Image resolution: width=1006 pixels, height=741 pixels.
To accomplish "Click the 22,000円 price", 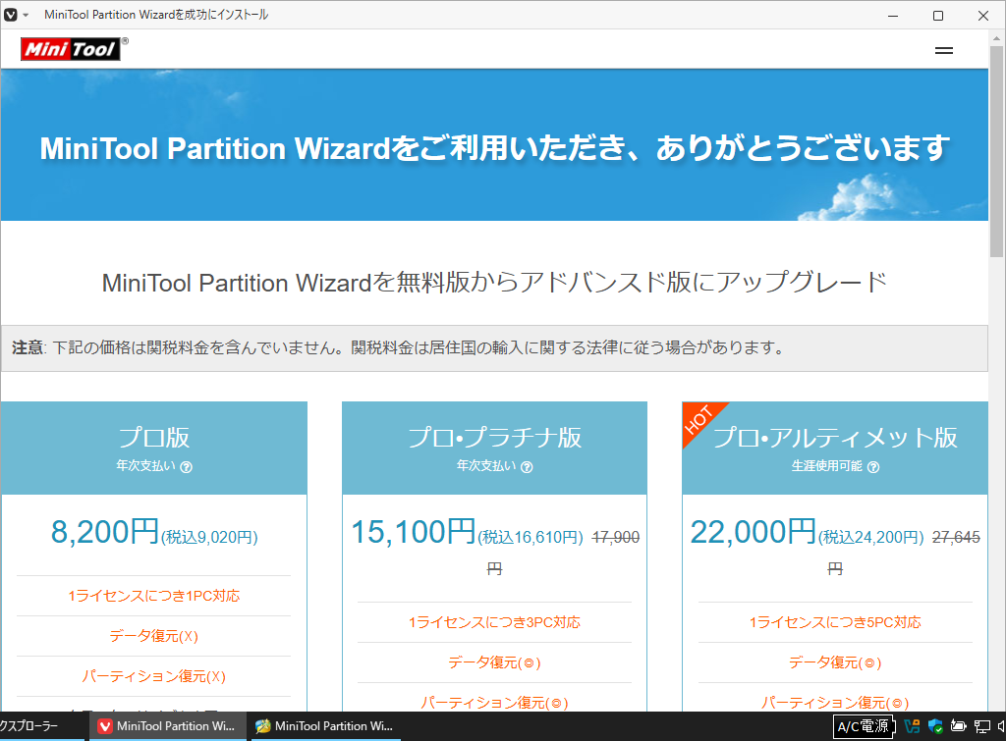I will tap(753, 532).
